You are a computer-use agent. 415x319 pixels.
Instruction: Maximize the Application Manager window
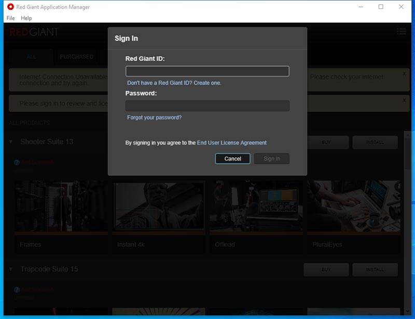(x=381, y=7)
